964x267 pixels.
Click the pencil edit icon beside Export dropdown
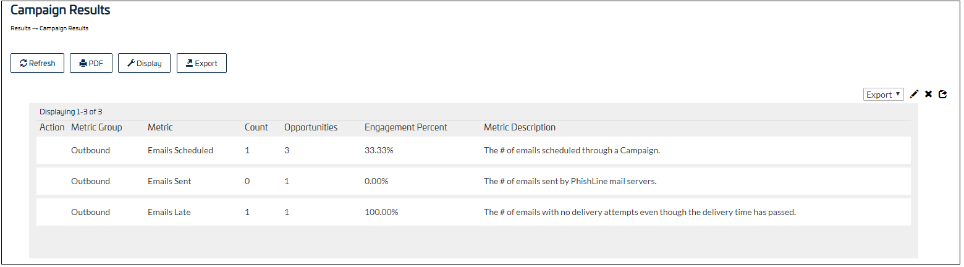(915, 95)
